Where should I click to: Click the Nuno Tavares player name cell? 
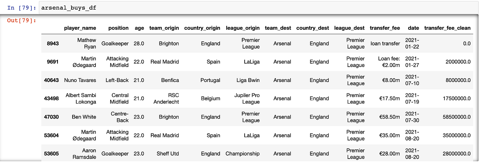(80, 80)
